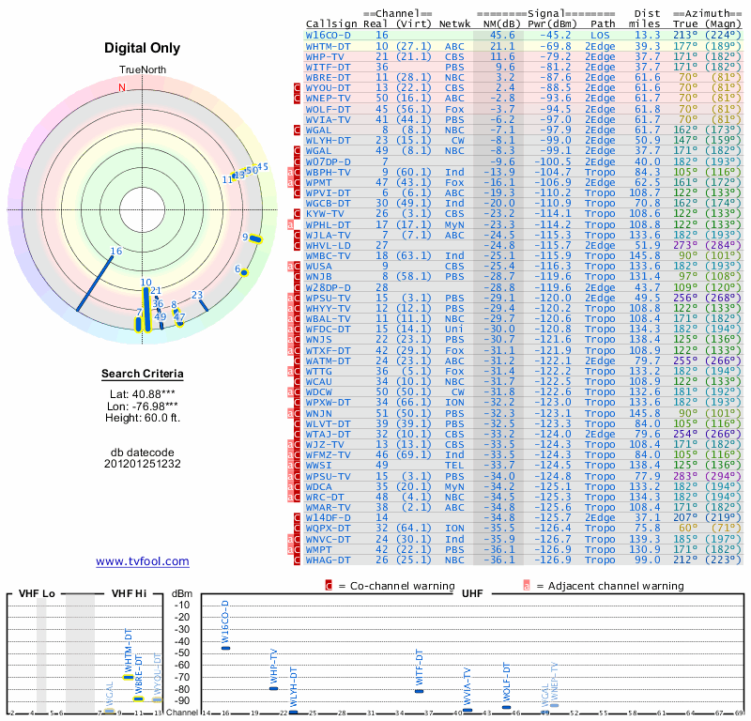Screen dimensions: 751x721
Task: Click the W16CO-D callsign in the table
Action: click(329, 35)
